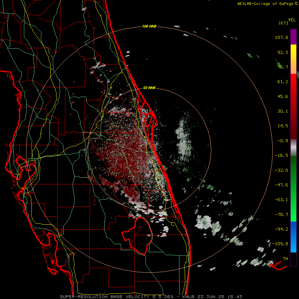Select the -109.8 legend value

tap(280, 244)
